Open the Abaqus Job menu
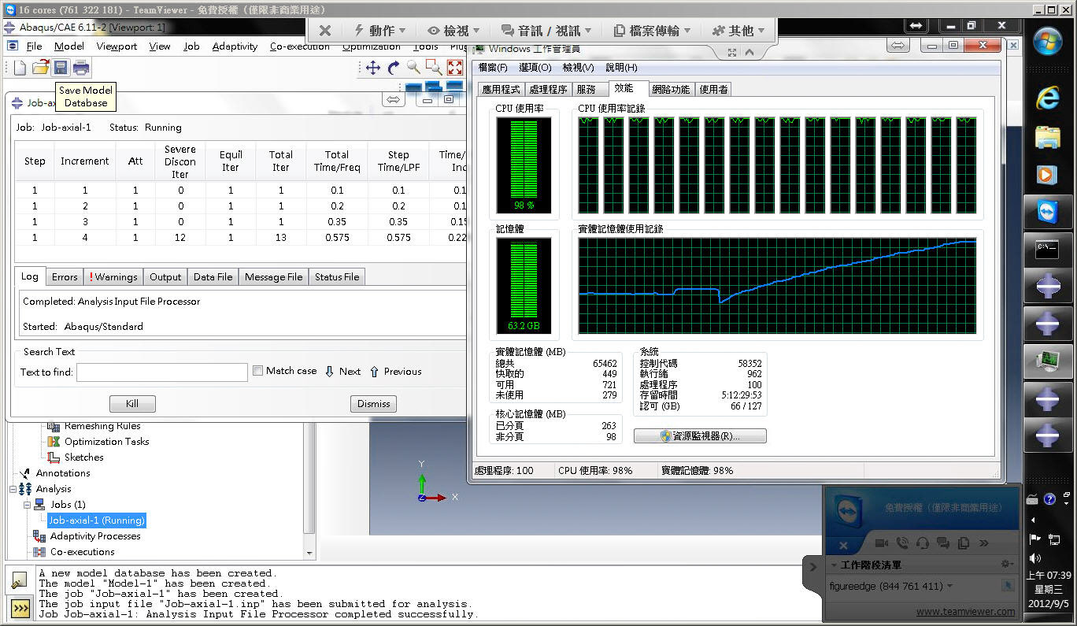 pos(191,46)
